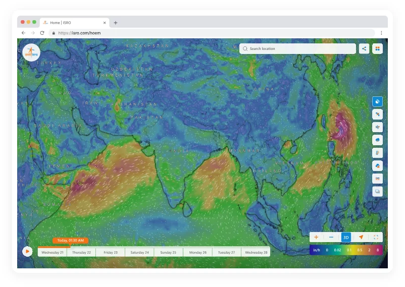Screen dimensions: 405x287
Task: Select Thursday 22 on the timeline
Action: pos(81,252)
